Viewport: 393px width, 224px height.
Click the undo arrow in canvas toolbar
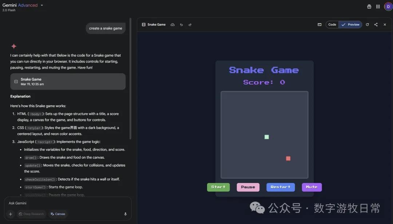[181, 25]
